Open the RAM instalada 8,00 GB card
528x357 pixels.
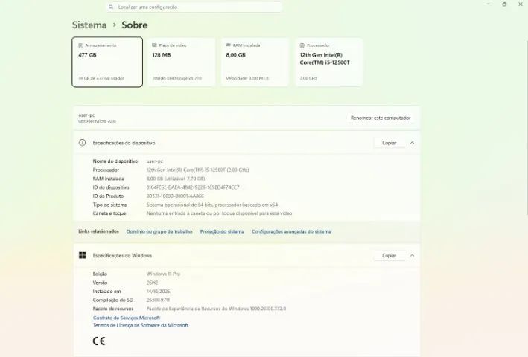pyautogui.click(x=255, y=62)
